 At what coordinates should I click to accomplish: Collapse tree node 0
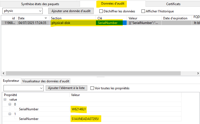click(x=10, y=104)
